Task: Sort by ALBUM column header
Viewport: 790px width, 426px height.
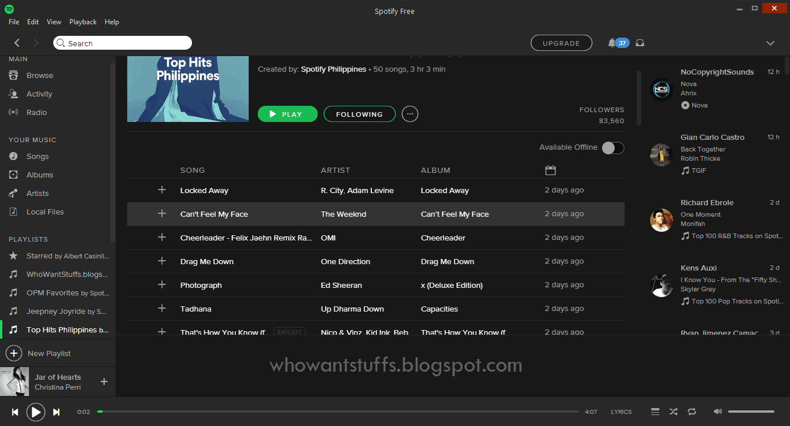Action: click(x=435, y=170)
